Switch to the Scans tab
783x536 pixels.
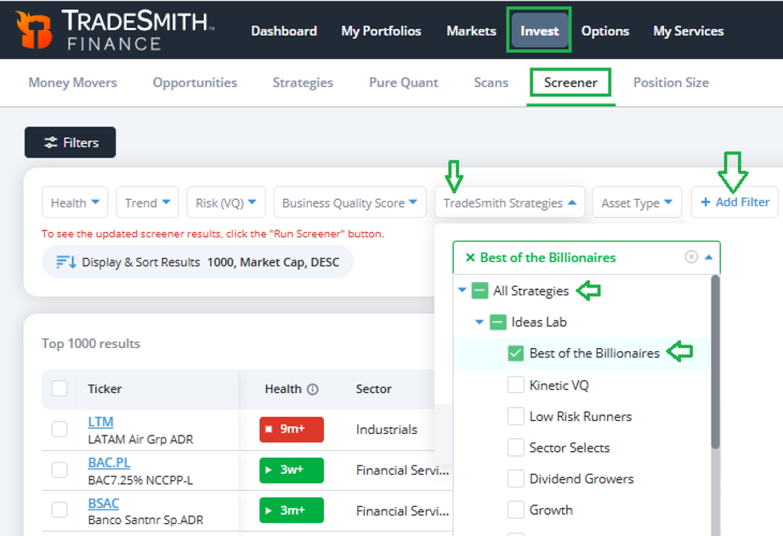pos(491,83)
